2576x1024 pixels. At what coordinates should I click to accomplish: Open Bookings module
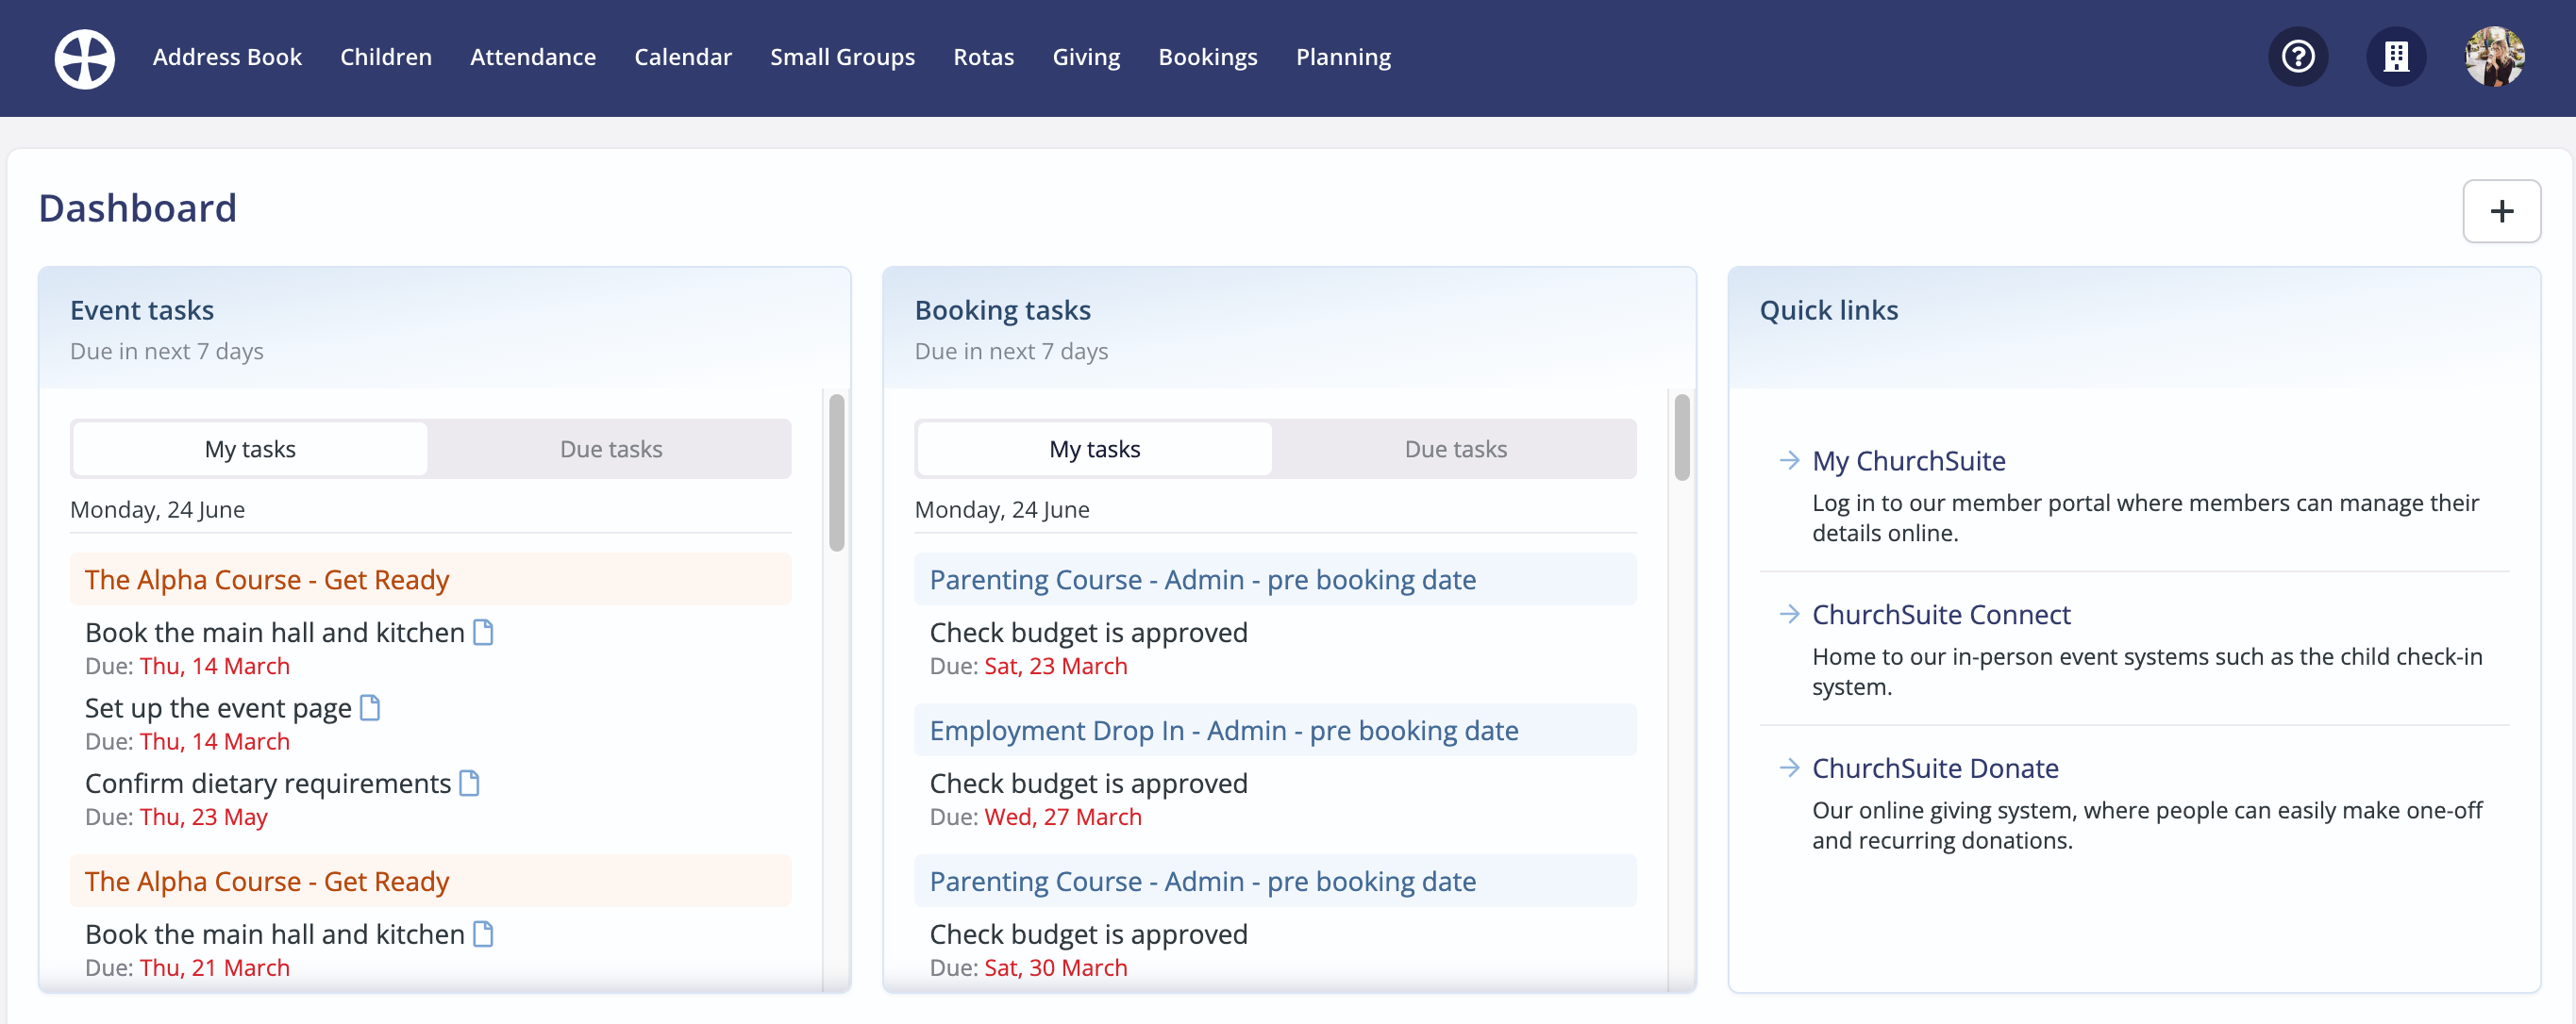tap(1208, 57)
